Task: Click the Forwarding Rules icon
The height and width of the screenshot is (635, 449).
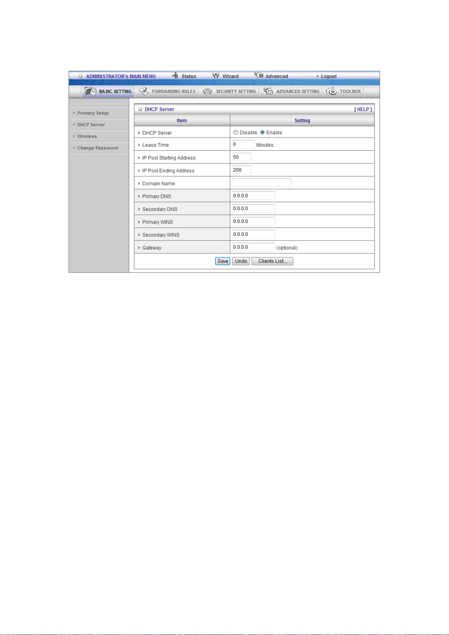Action: pos(144,91)
